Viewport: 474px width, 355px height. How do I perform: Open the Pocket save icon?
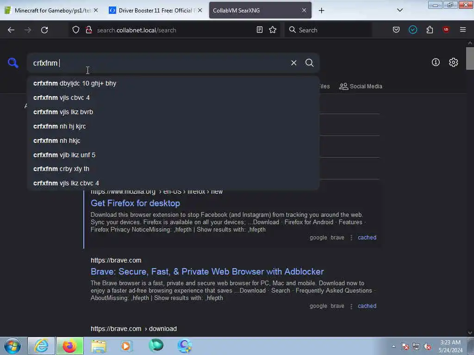click(x=396, y=30)
